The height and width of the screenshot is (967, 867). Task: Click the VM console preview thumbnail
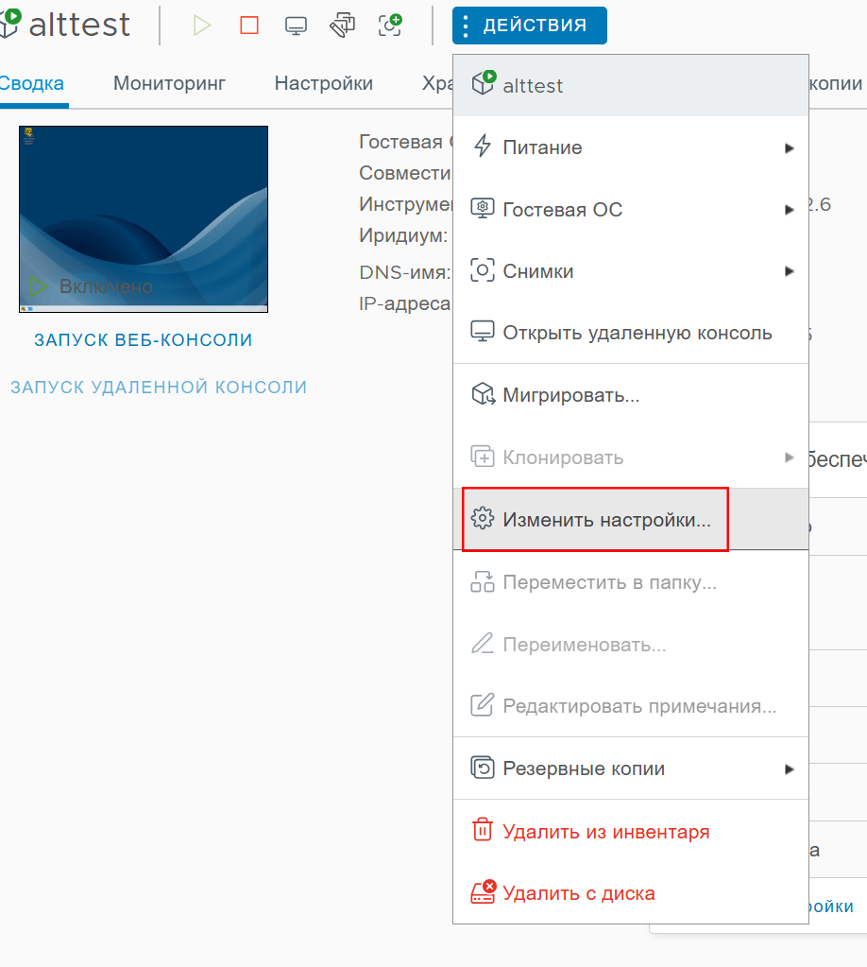(x=144, y=219)
